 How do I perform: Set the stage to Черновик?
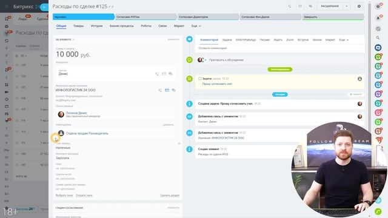[84, 17]
